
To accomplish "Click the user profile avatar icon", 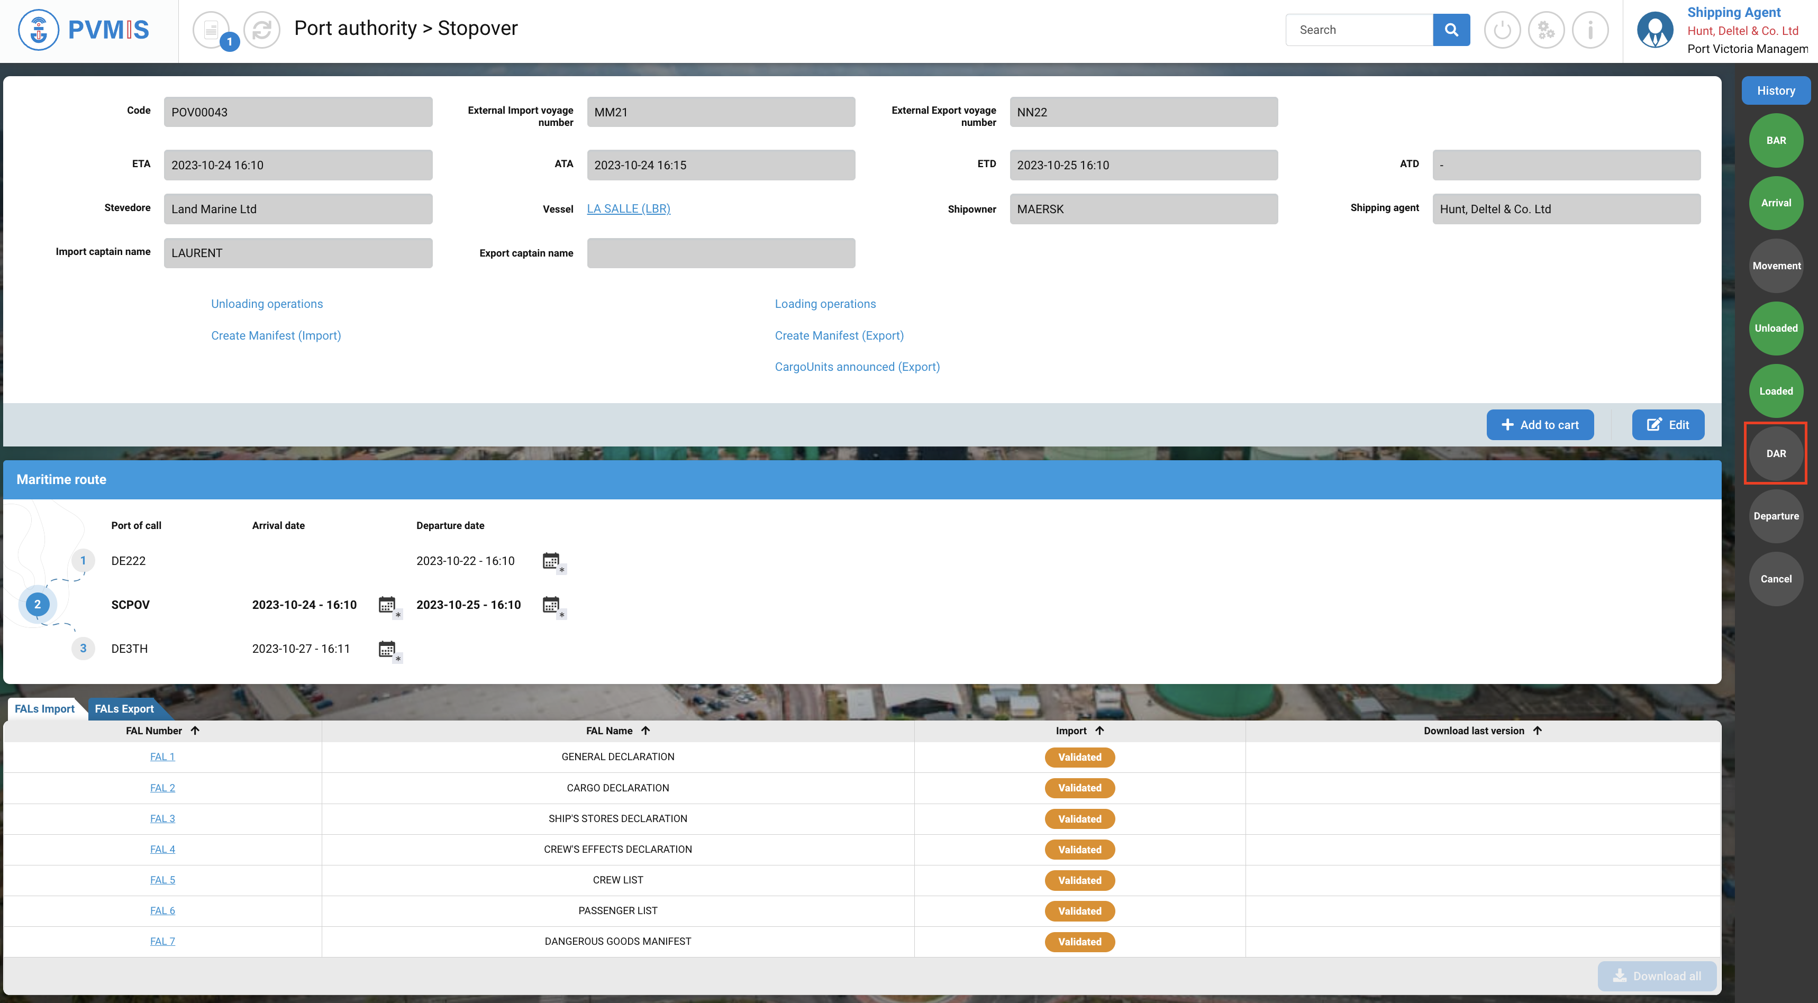I will [1655, 30].
